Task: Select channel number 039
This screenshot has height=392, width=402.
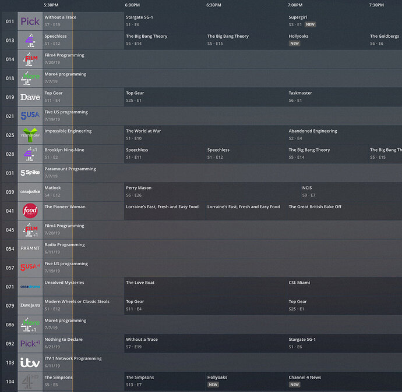Action: coord(10,192)
